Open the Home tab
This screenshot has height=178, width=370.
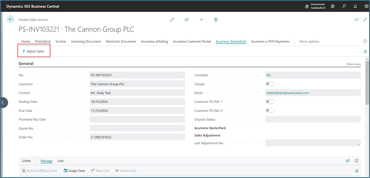25,41
